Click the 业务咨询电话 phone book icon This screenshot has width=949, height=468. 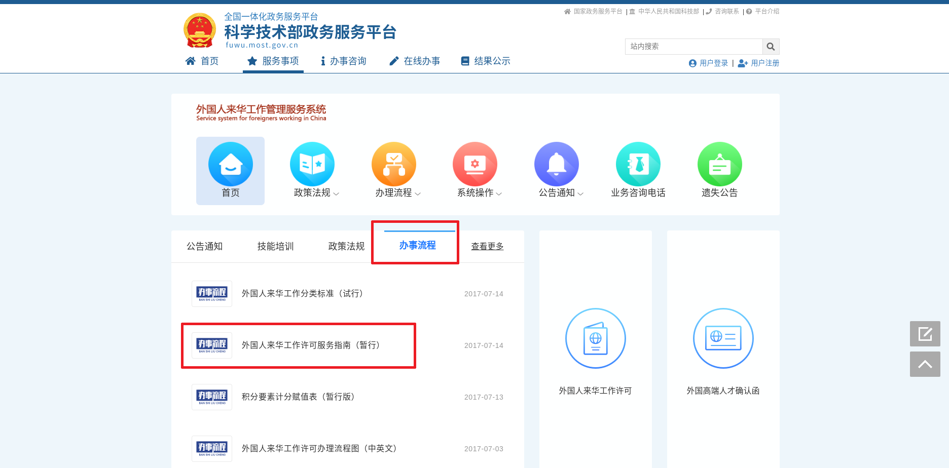pos(638,165)
